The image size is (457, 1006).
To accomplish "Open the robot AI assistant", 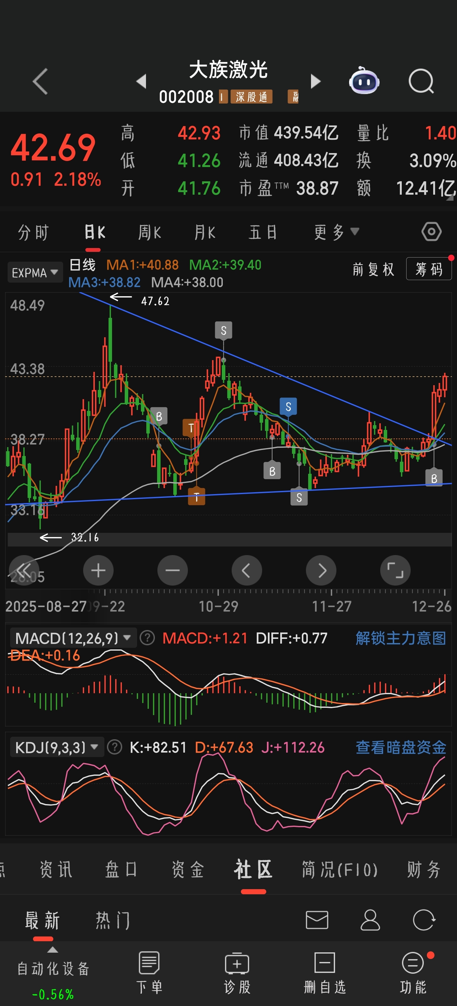I will pos(364,80).
